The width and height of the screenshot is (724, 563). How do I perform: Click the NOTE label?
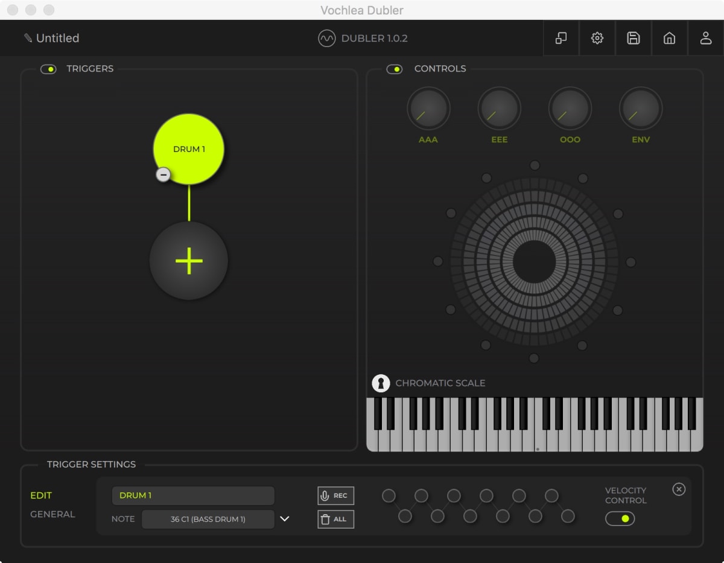(x=123, y=519)
